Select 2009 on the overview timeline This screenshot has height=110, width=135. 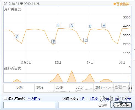[59, 87]
